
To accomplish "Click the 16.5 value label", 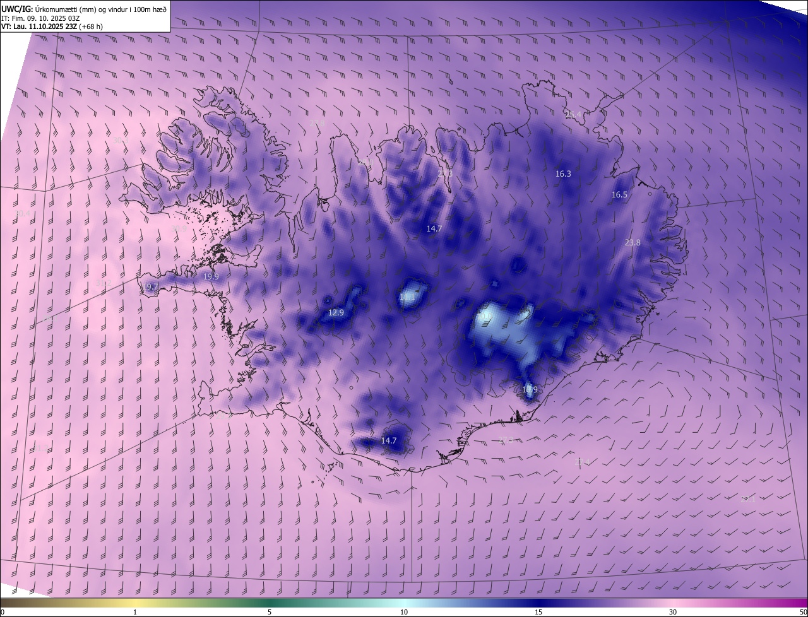I will point(619,194).
